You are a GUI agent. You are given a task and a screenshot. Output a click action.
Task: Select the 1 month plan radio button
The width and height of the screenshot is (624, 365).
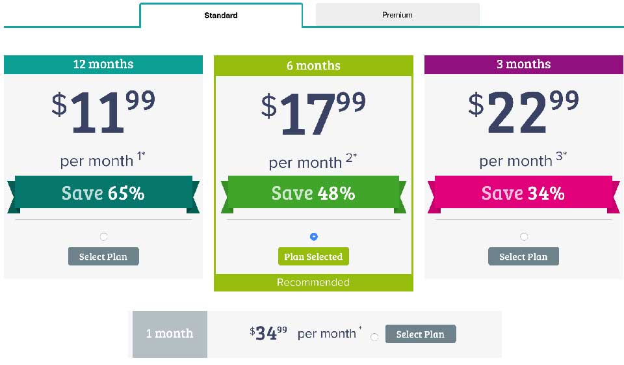pos(374,337)
